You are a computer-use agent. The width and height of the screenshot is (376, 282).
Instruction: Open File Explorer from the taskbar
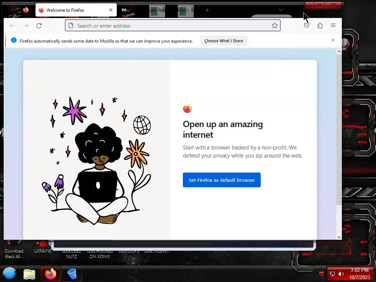tap(29, 274)
